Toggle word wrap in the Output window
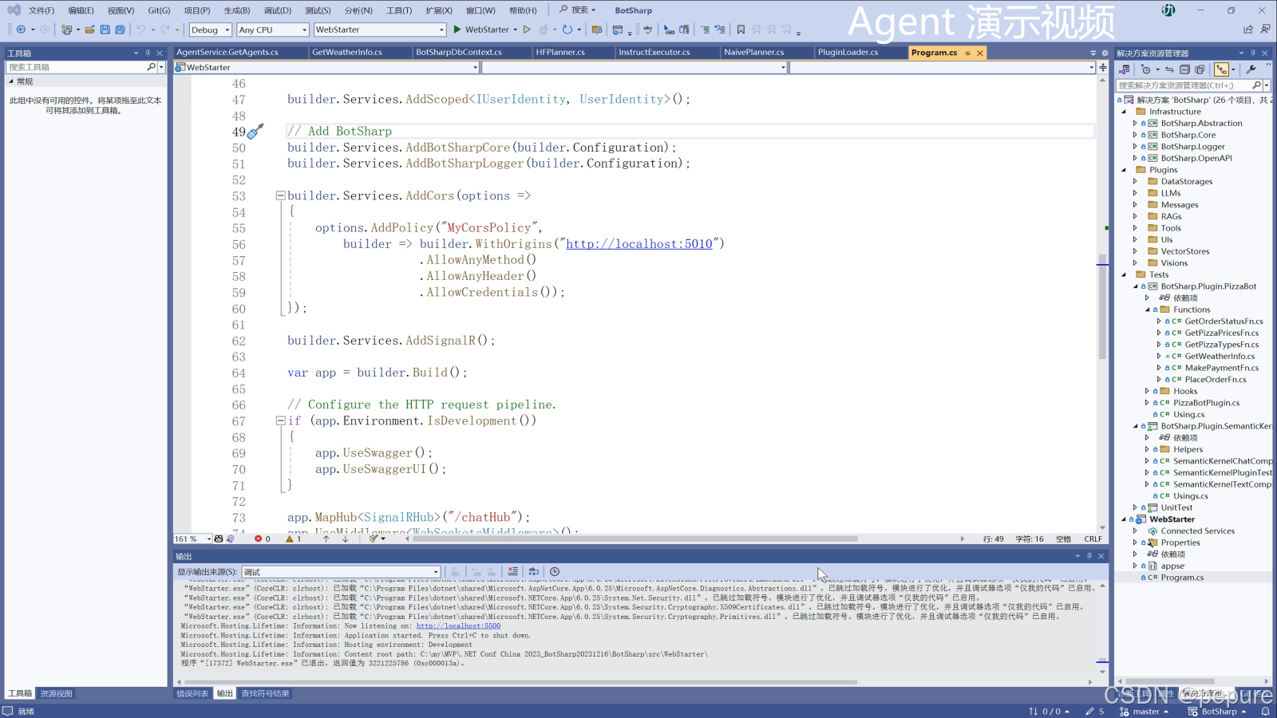The width and height of the screenshot is (1277, 718). (533, 572)
